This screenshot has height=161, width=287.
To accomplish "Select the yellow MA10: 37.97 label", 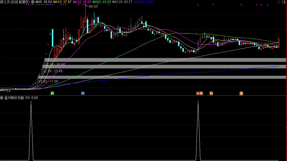I will coord(62,2).
